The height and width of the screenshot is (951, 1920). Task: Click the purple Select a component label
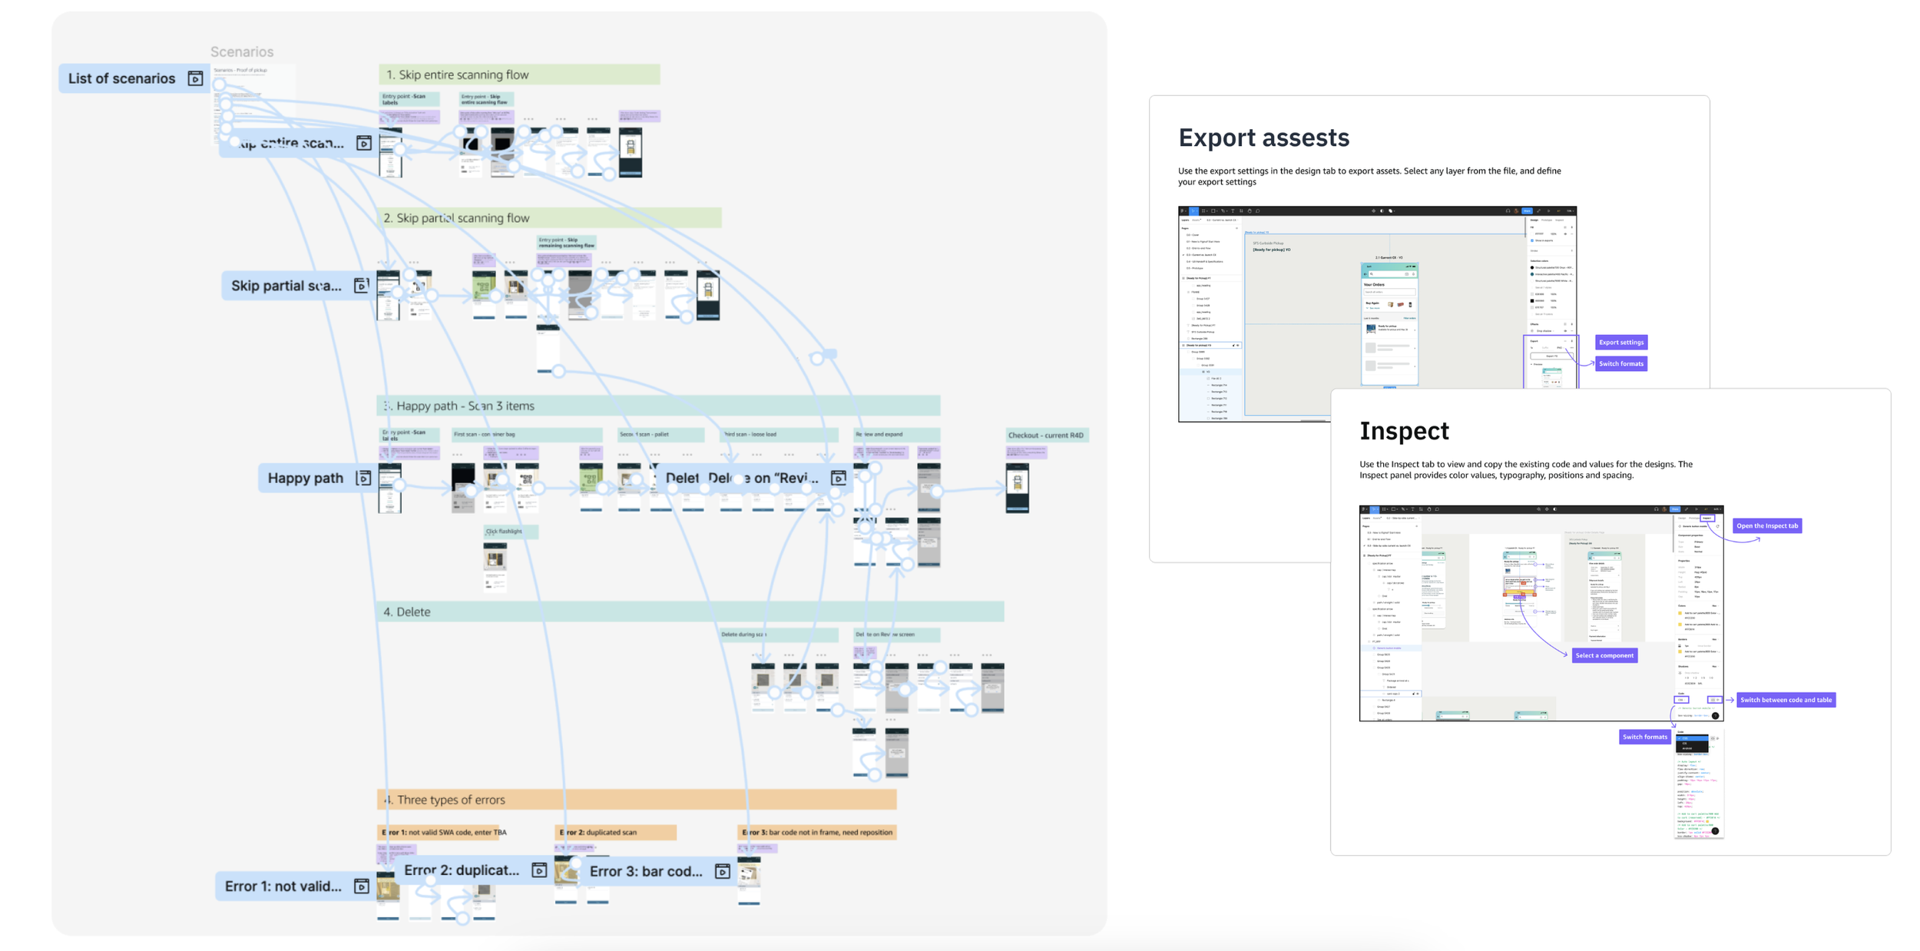1604,655
